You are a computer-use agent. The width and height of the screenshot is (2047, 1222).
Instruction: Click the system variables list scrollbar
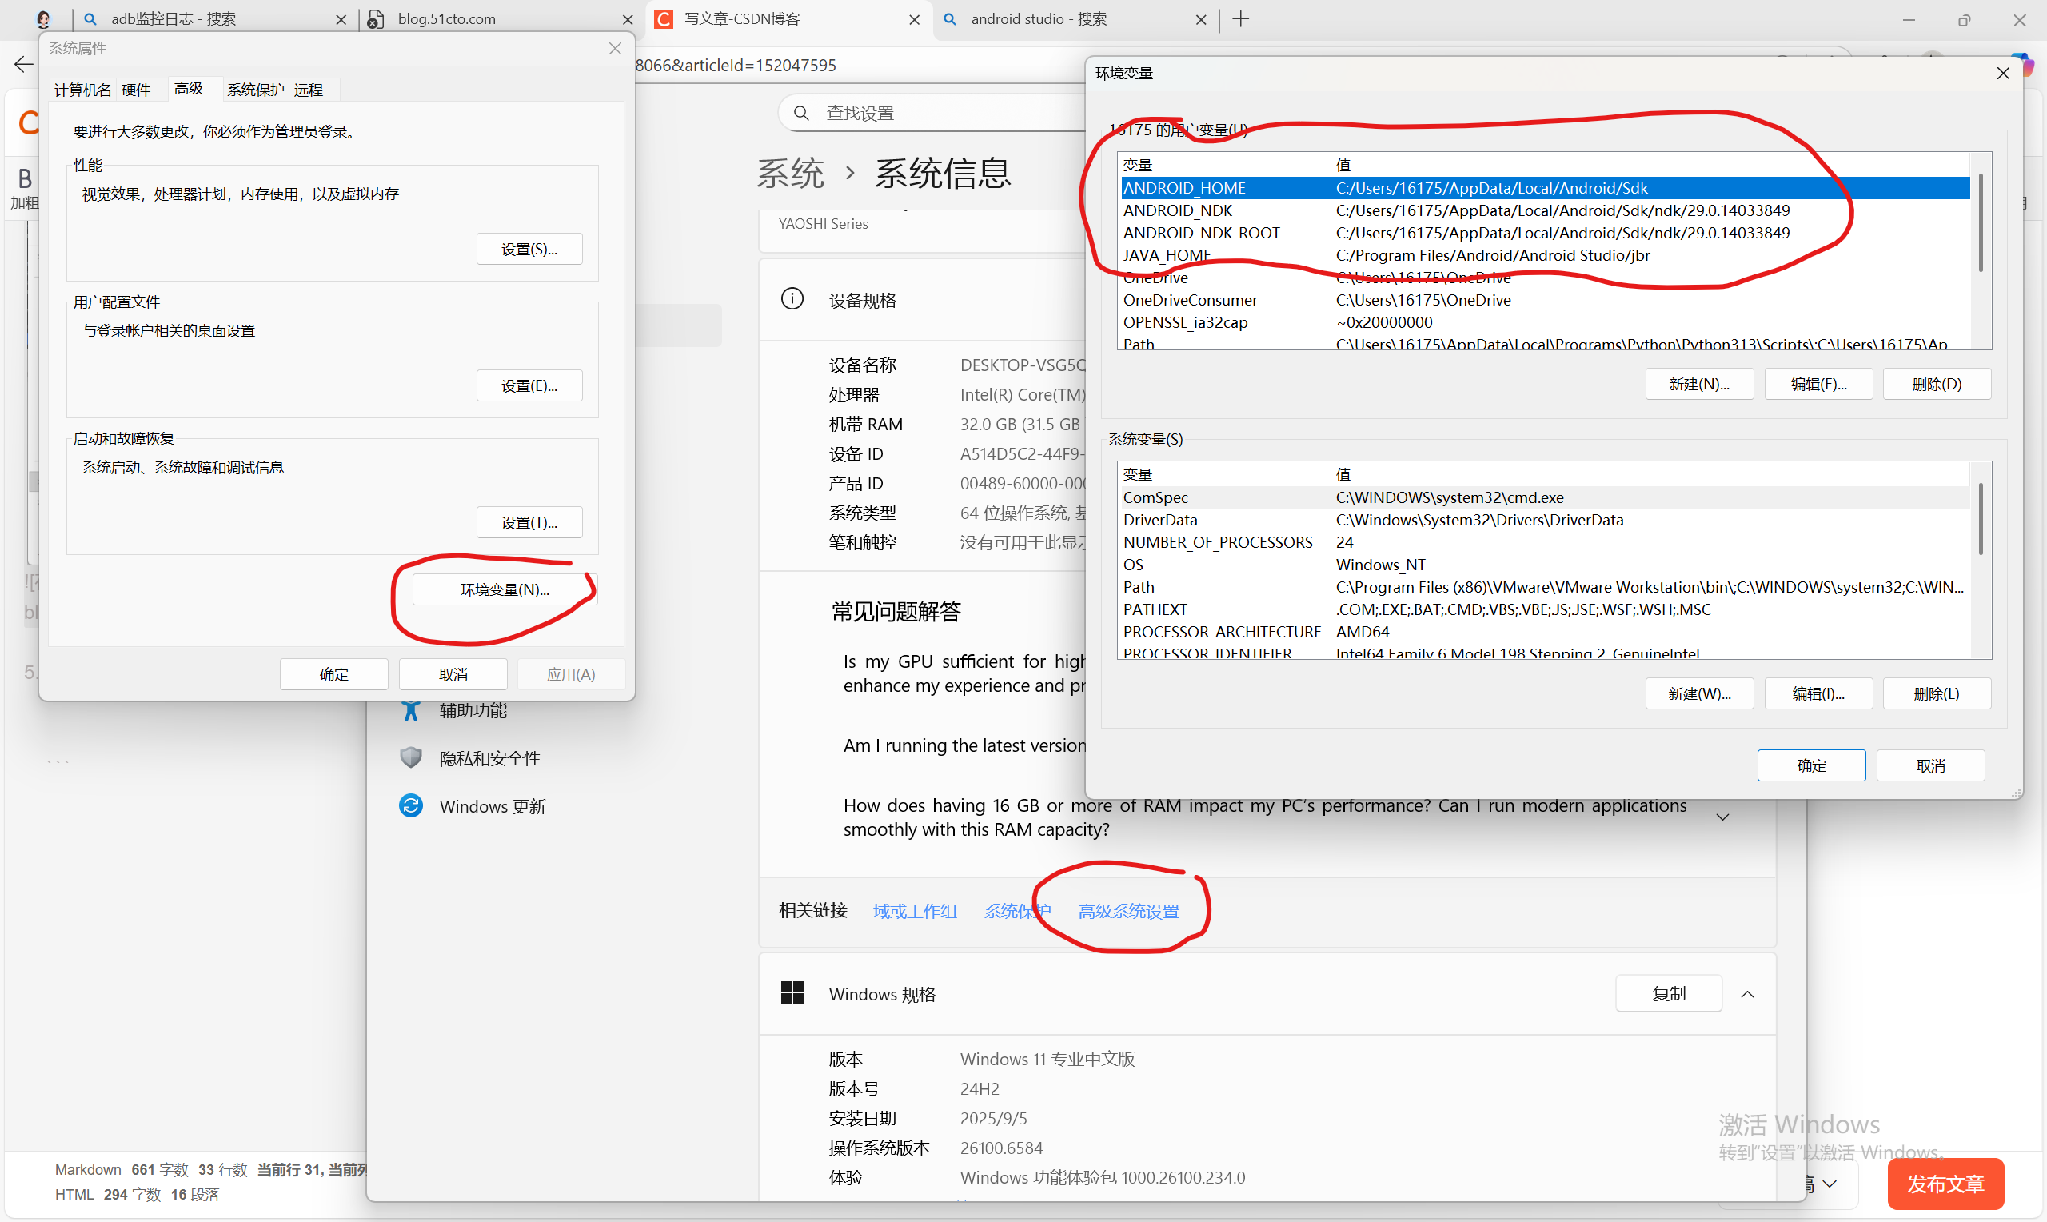point(1981,519)
